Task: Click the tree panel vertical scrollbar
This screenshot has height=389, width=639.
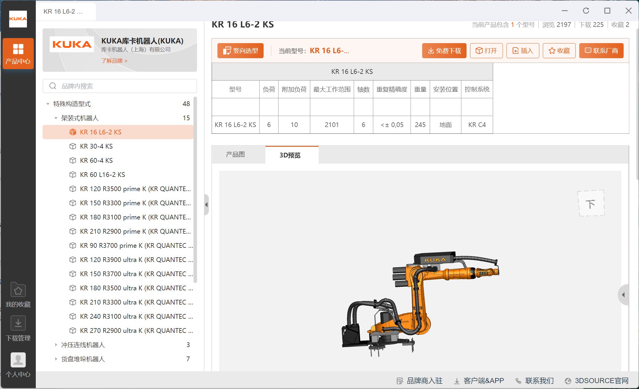Action: click(x=195, y=190)
